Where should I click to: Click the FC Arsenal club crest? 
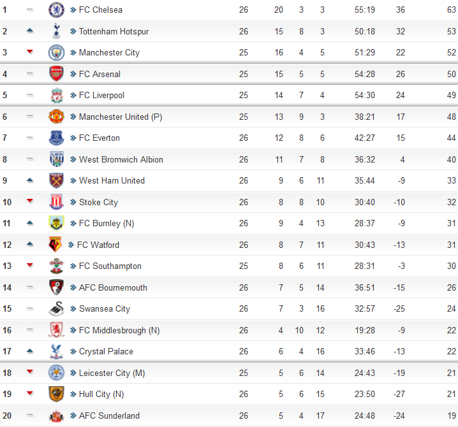click(56, 73)
